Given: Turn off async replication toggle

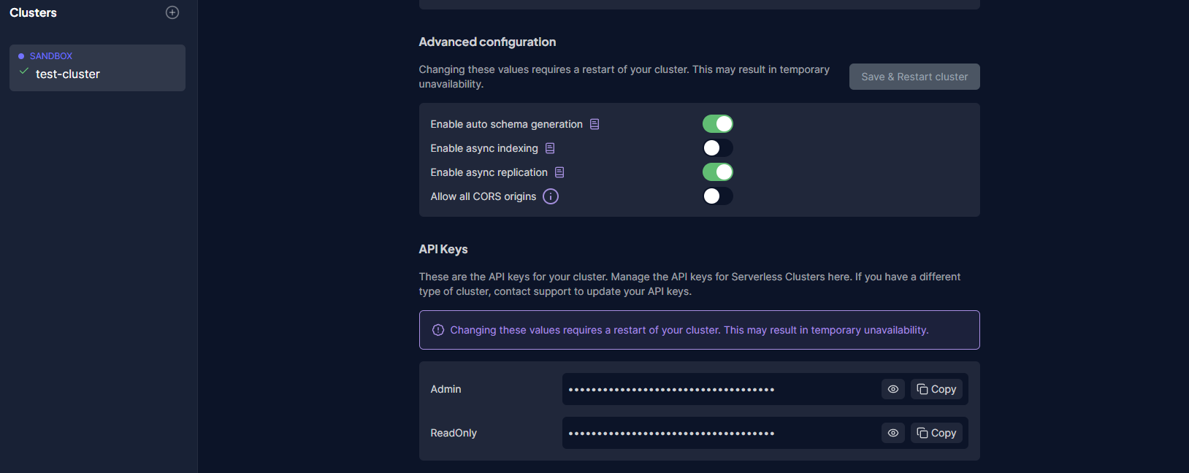Looking at the screenshot, I should coord(718,172).
